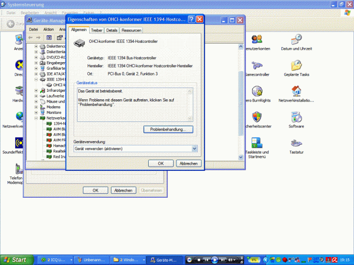Screen dimensions: 354x265
Task: Click the tray expand arrow in system tray
Action: [265, 260]
